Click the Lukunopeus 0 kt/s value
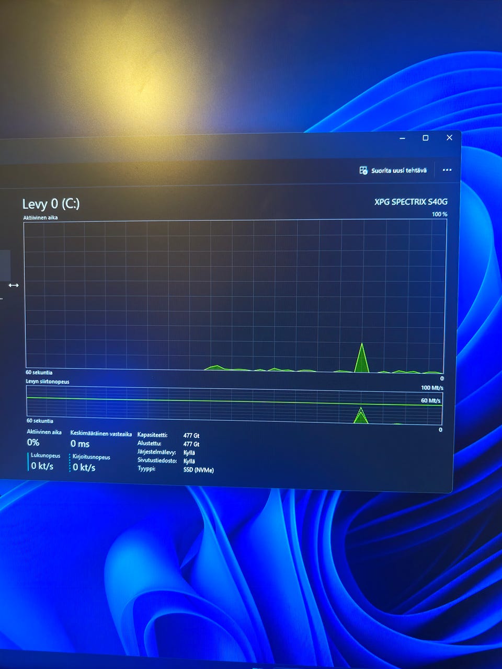Viewport: 502px width, 669px height. click(x=42, y=466)
